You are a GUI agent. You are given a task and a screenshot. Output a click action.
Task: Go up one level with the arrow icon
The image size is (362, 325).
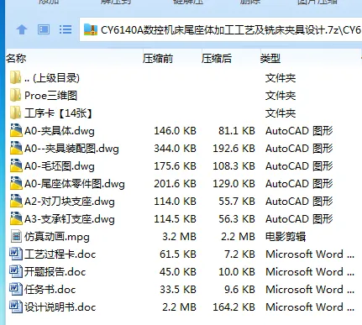click(x=22, y=29)
